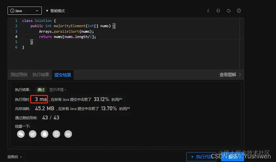Click the 43 / 43 test cases value
Screen dimensions: 276x162
click(51, 117)
